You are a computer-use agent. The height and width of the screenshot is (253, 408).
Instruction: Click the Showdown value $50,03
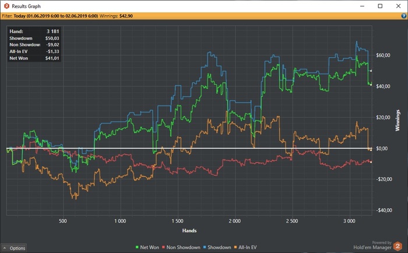52,38
